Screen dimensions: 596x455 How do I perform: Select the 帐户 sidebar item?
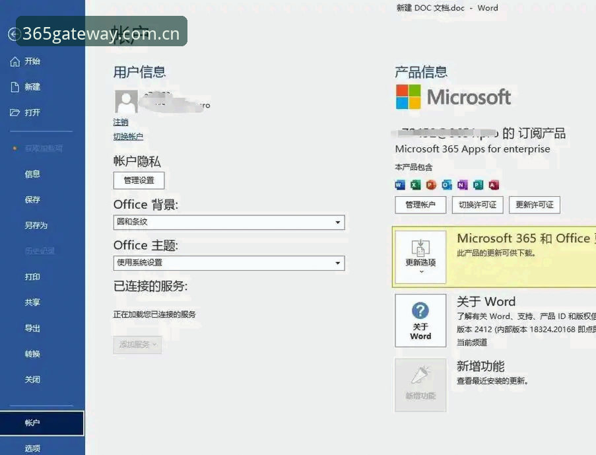click(x=42, y=423)
